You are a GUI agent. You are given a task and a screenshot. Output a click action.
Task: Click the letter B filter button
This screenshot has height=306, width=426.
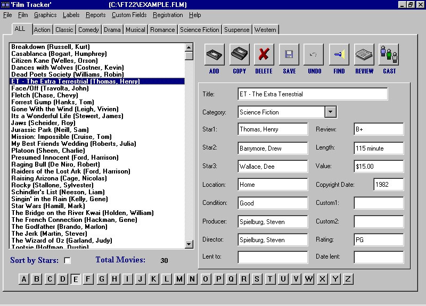click(x=37, y=279)
